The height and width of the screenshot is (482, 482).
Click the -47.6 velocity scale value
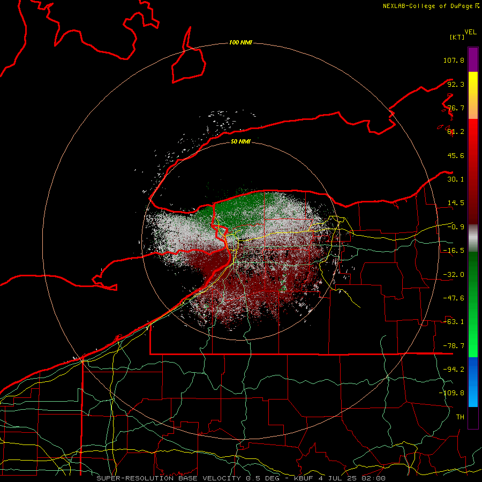[x=454, y=298]
